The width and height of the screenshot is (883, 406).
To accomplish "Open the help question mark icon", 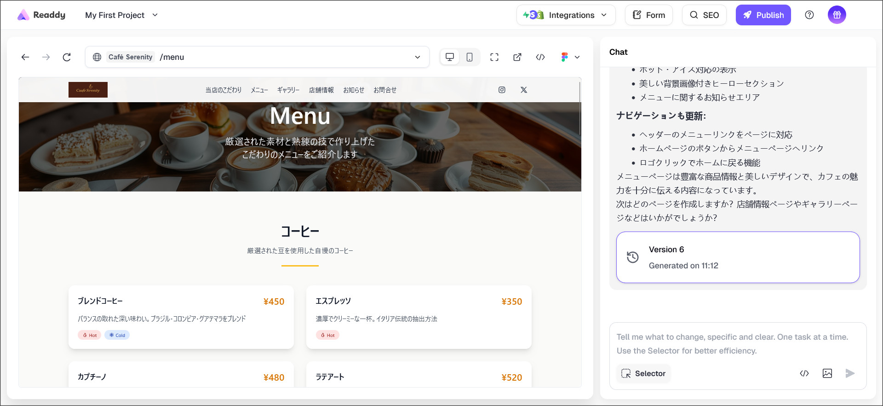I will [809, 15].
